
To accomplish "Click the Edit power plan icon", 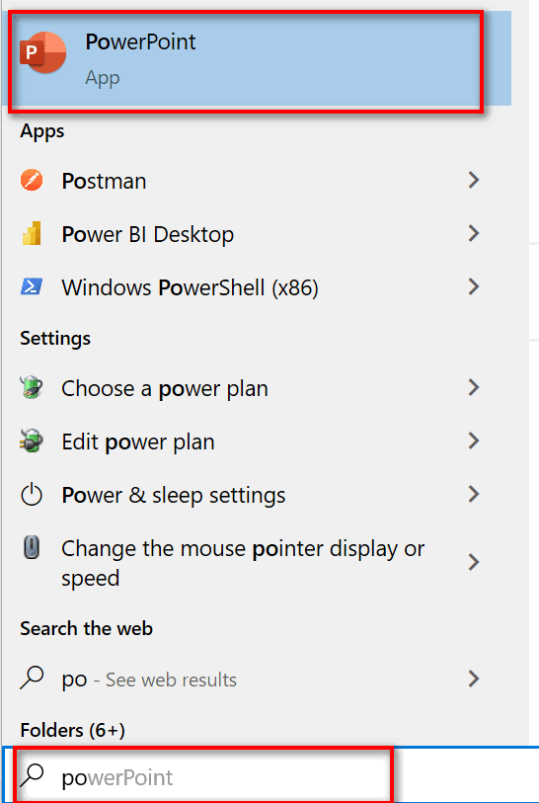I will [x=32, y=441].
